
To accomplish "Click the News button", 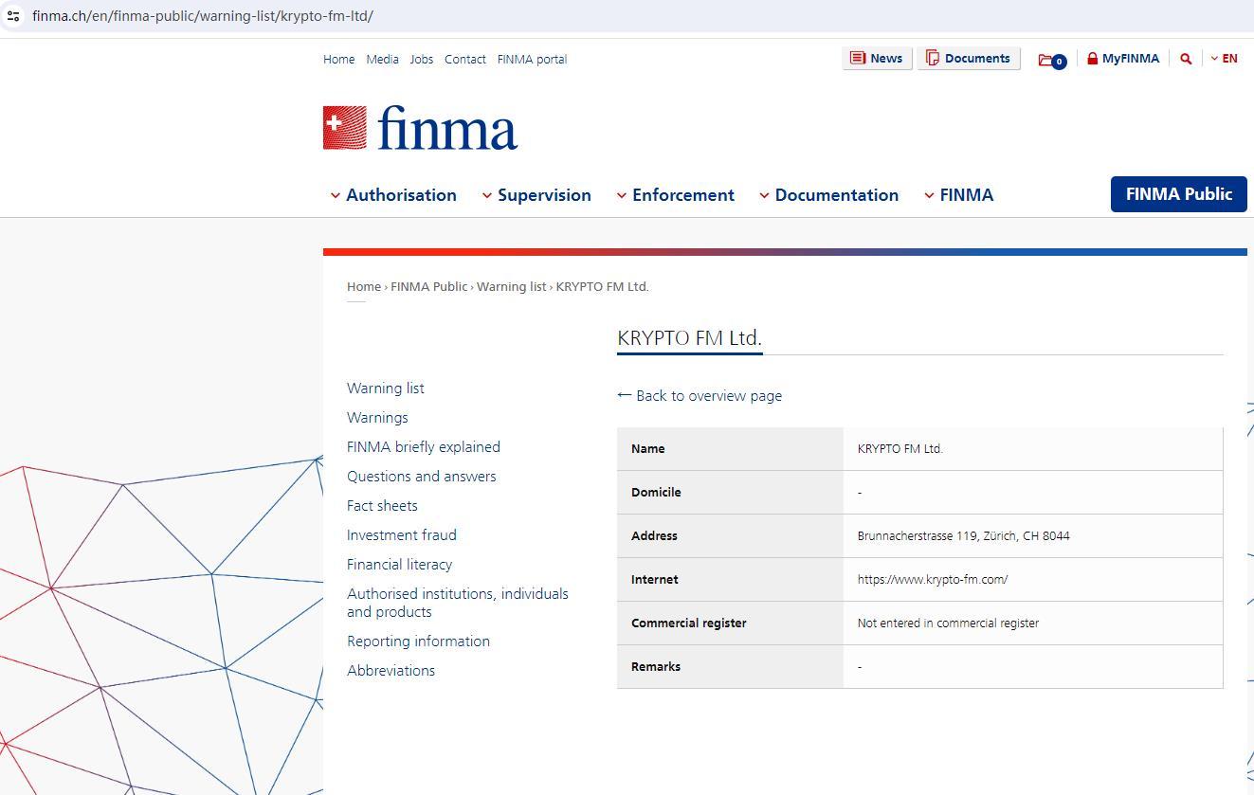I will pyautogui.click(x=877, y=59).
